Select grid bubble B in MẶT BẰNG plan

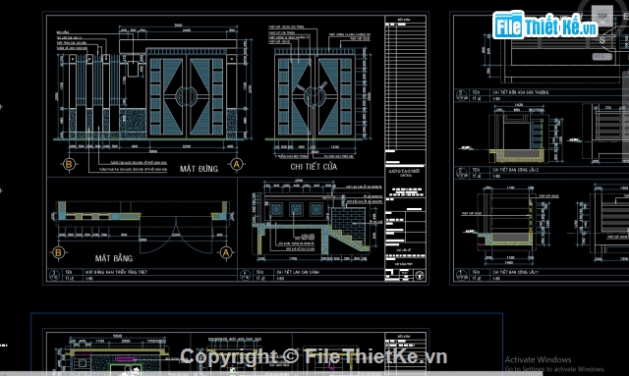pos(58,252)
